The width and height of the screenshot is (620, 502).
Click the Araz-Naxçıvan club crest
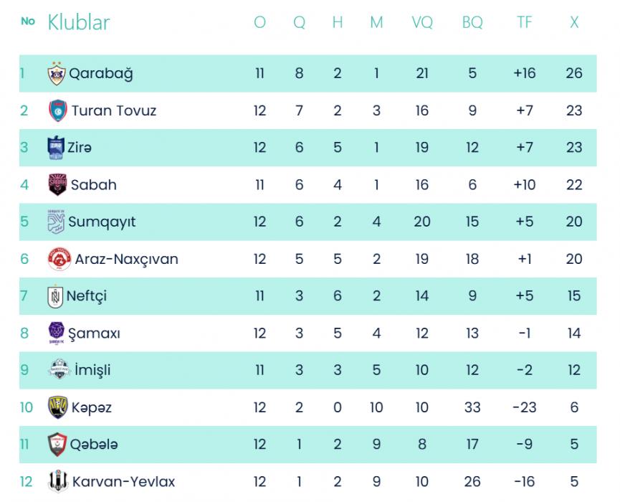tap(59, 259)
